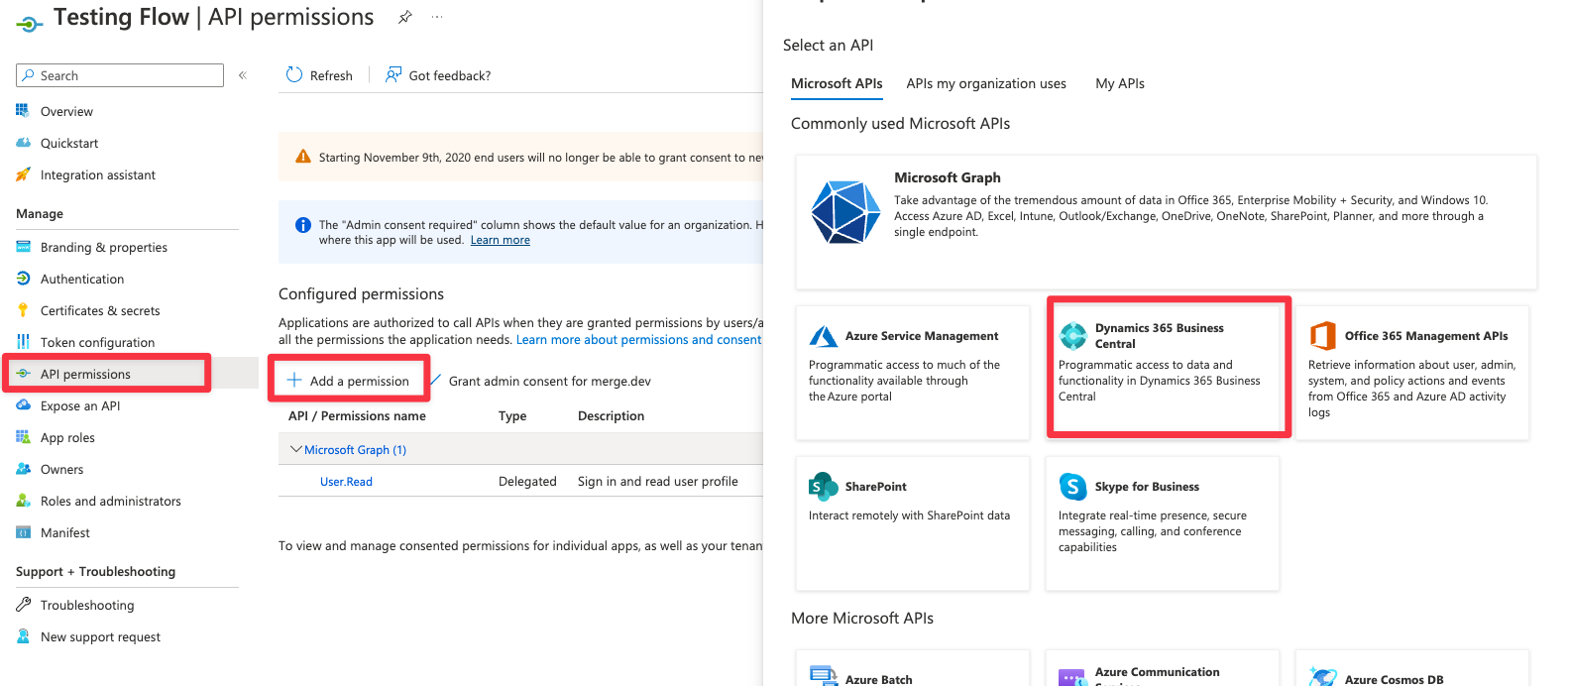This screenshot has width=1570, height=686.
Task: Click the Refresh icon in toolbar
Action: point(294,75)
